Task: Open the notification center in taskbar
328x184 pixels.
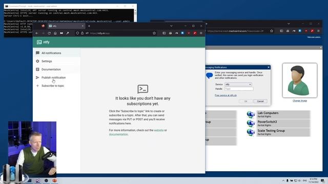Action: [322, 180]
